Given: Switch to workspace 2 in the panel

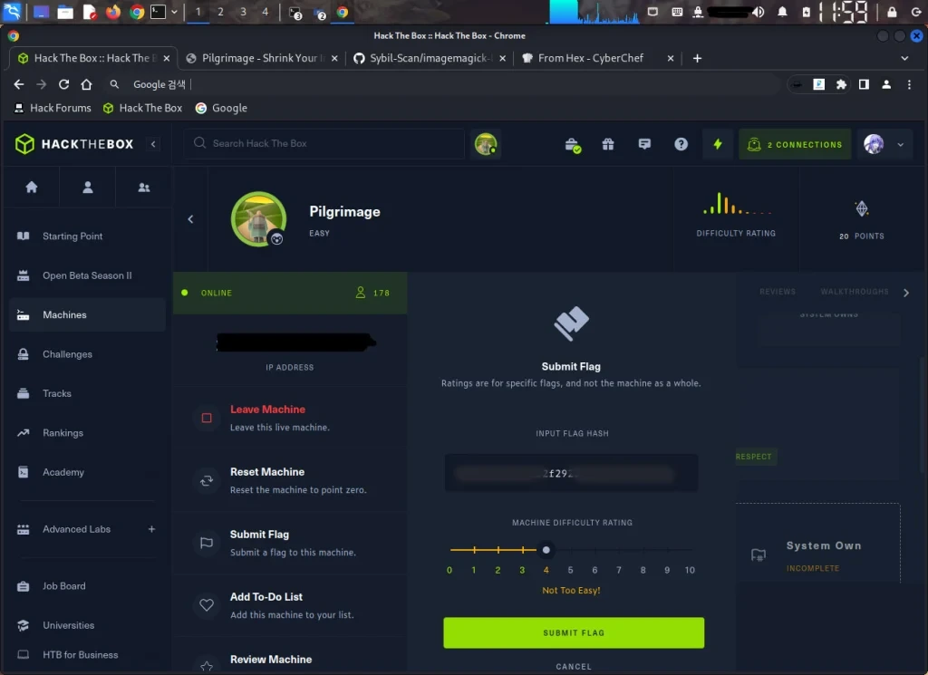Looking at the screenshot, I should pos(220,12).
